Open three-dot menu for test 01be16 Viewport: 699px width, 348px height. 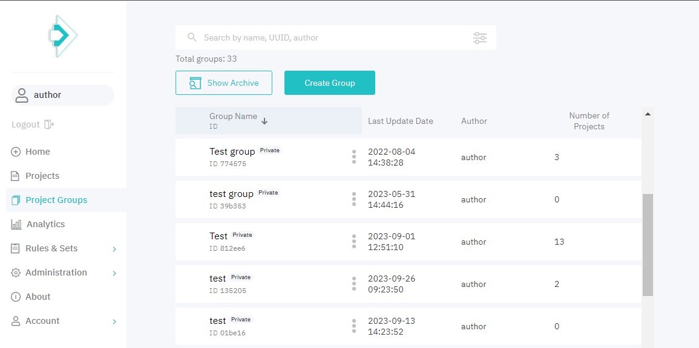coord(354,326)
